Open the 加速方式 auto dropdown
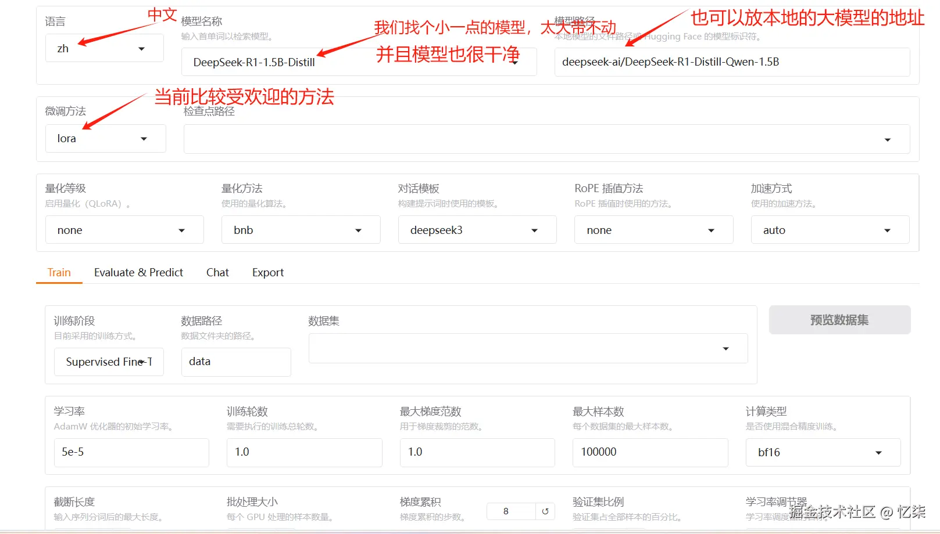Viewport: 940px width, 534px height. click(x=830, y=230)
